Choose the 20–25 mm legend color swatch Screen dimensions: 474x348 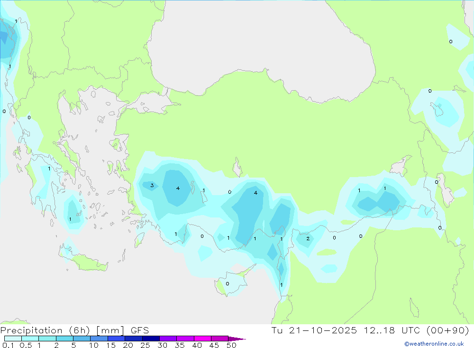point(134,339)
